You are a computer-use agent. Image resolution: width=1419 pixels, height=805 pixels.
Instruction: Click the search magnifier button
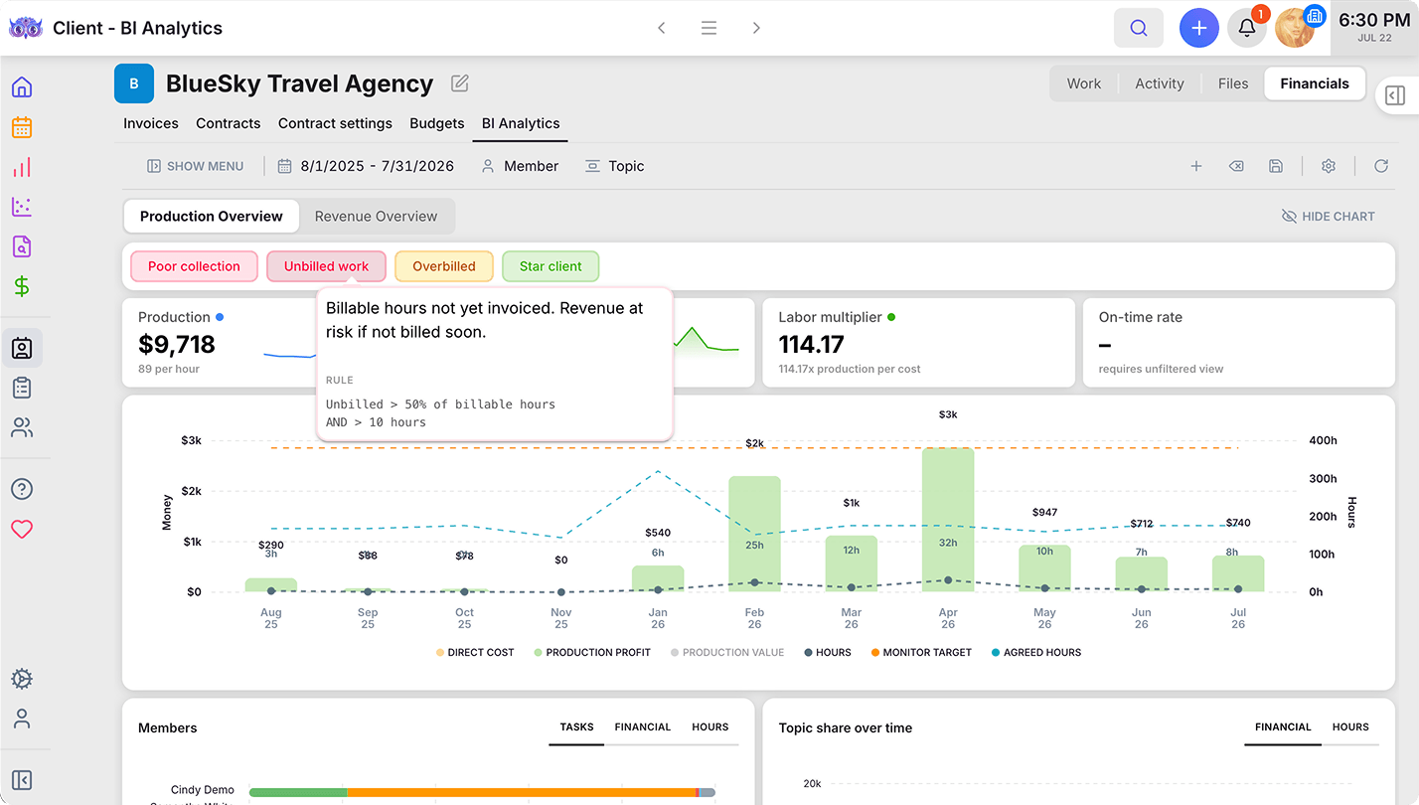1139,28
